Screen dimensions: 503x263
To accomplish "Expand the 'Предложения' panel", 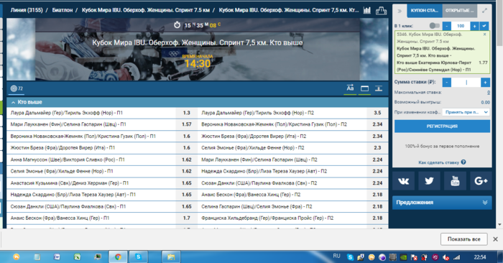I will point(442,203).
